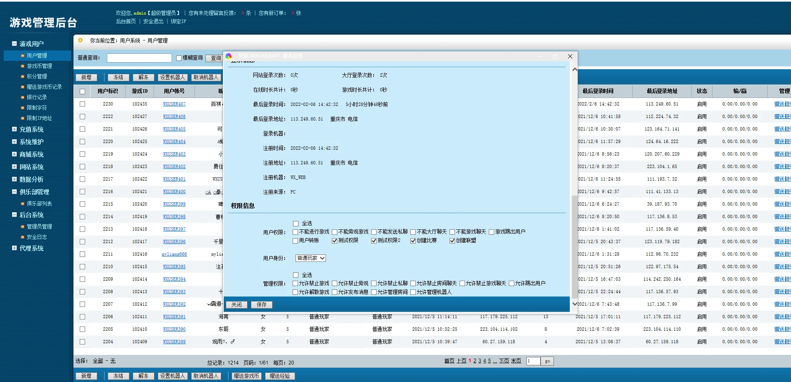
Task: Click the bullet icon next to 俱乐部列表
Action: point(23,204)
